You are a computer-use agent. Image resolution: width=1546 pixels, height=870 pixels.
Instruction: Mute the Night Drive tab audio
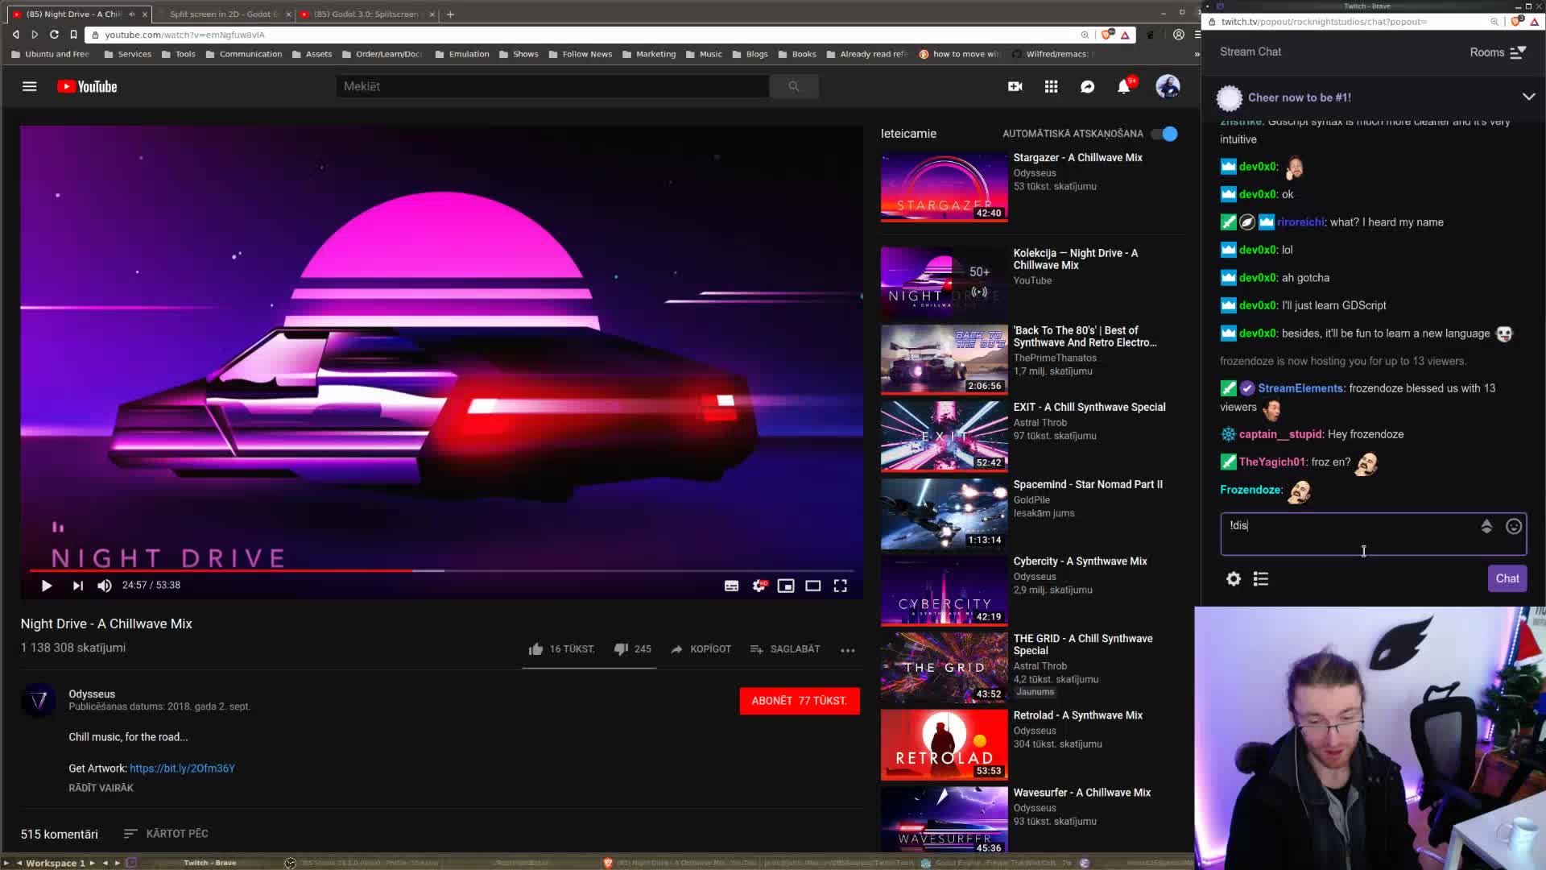132,14
